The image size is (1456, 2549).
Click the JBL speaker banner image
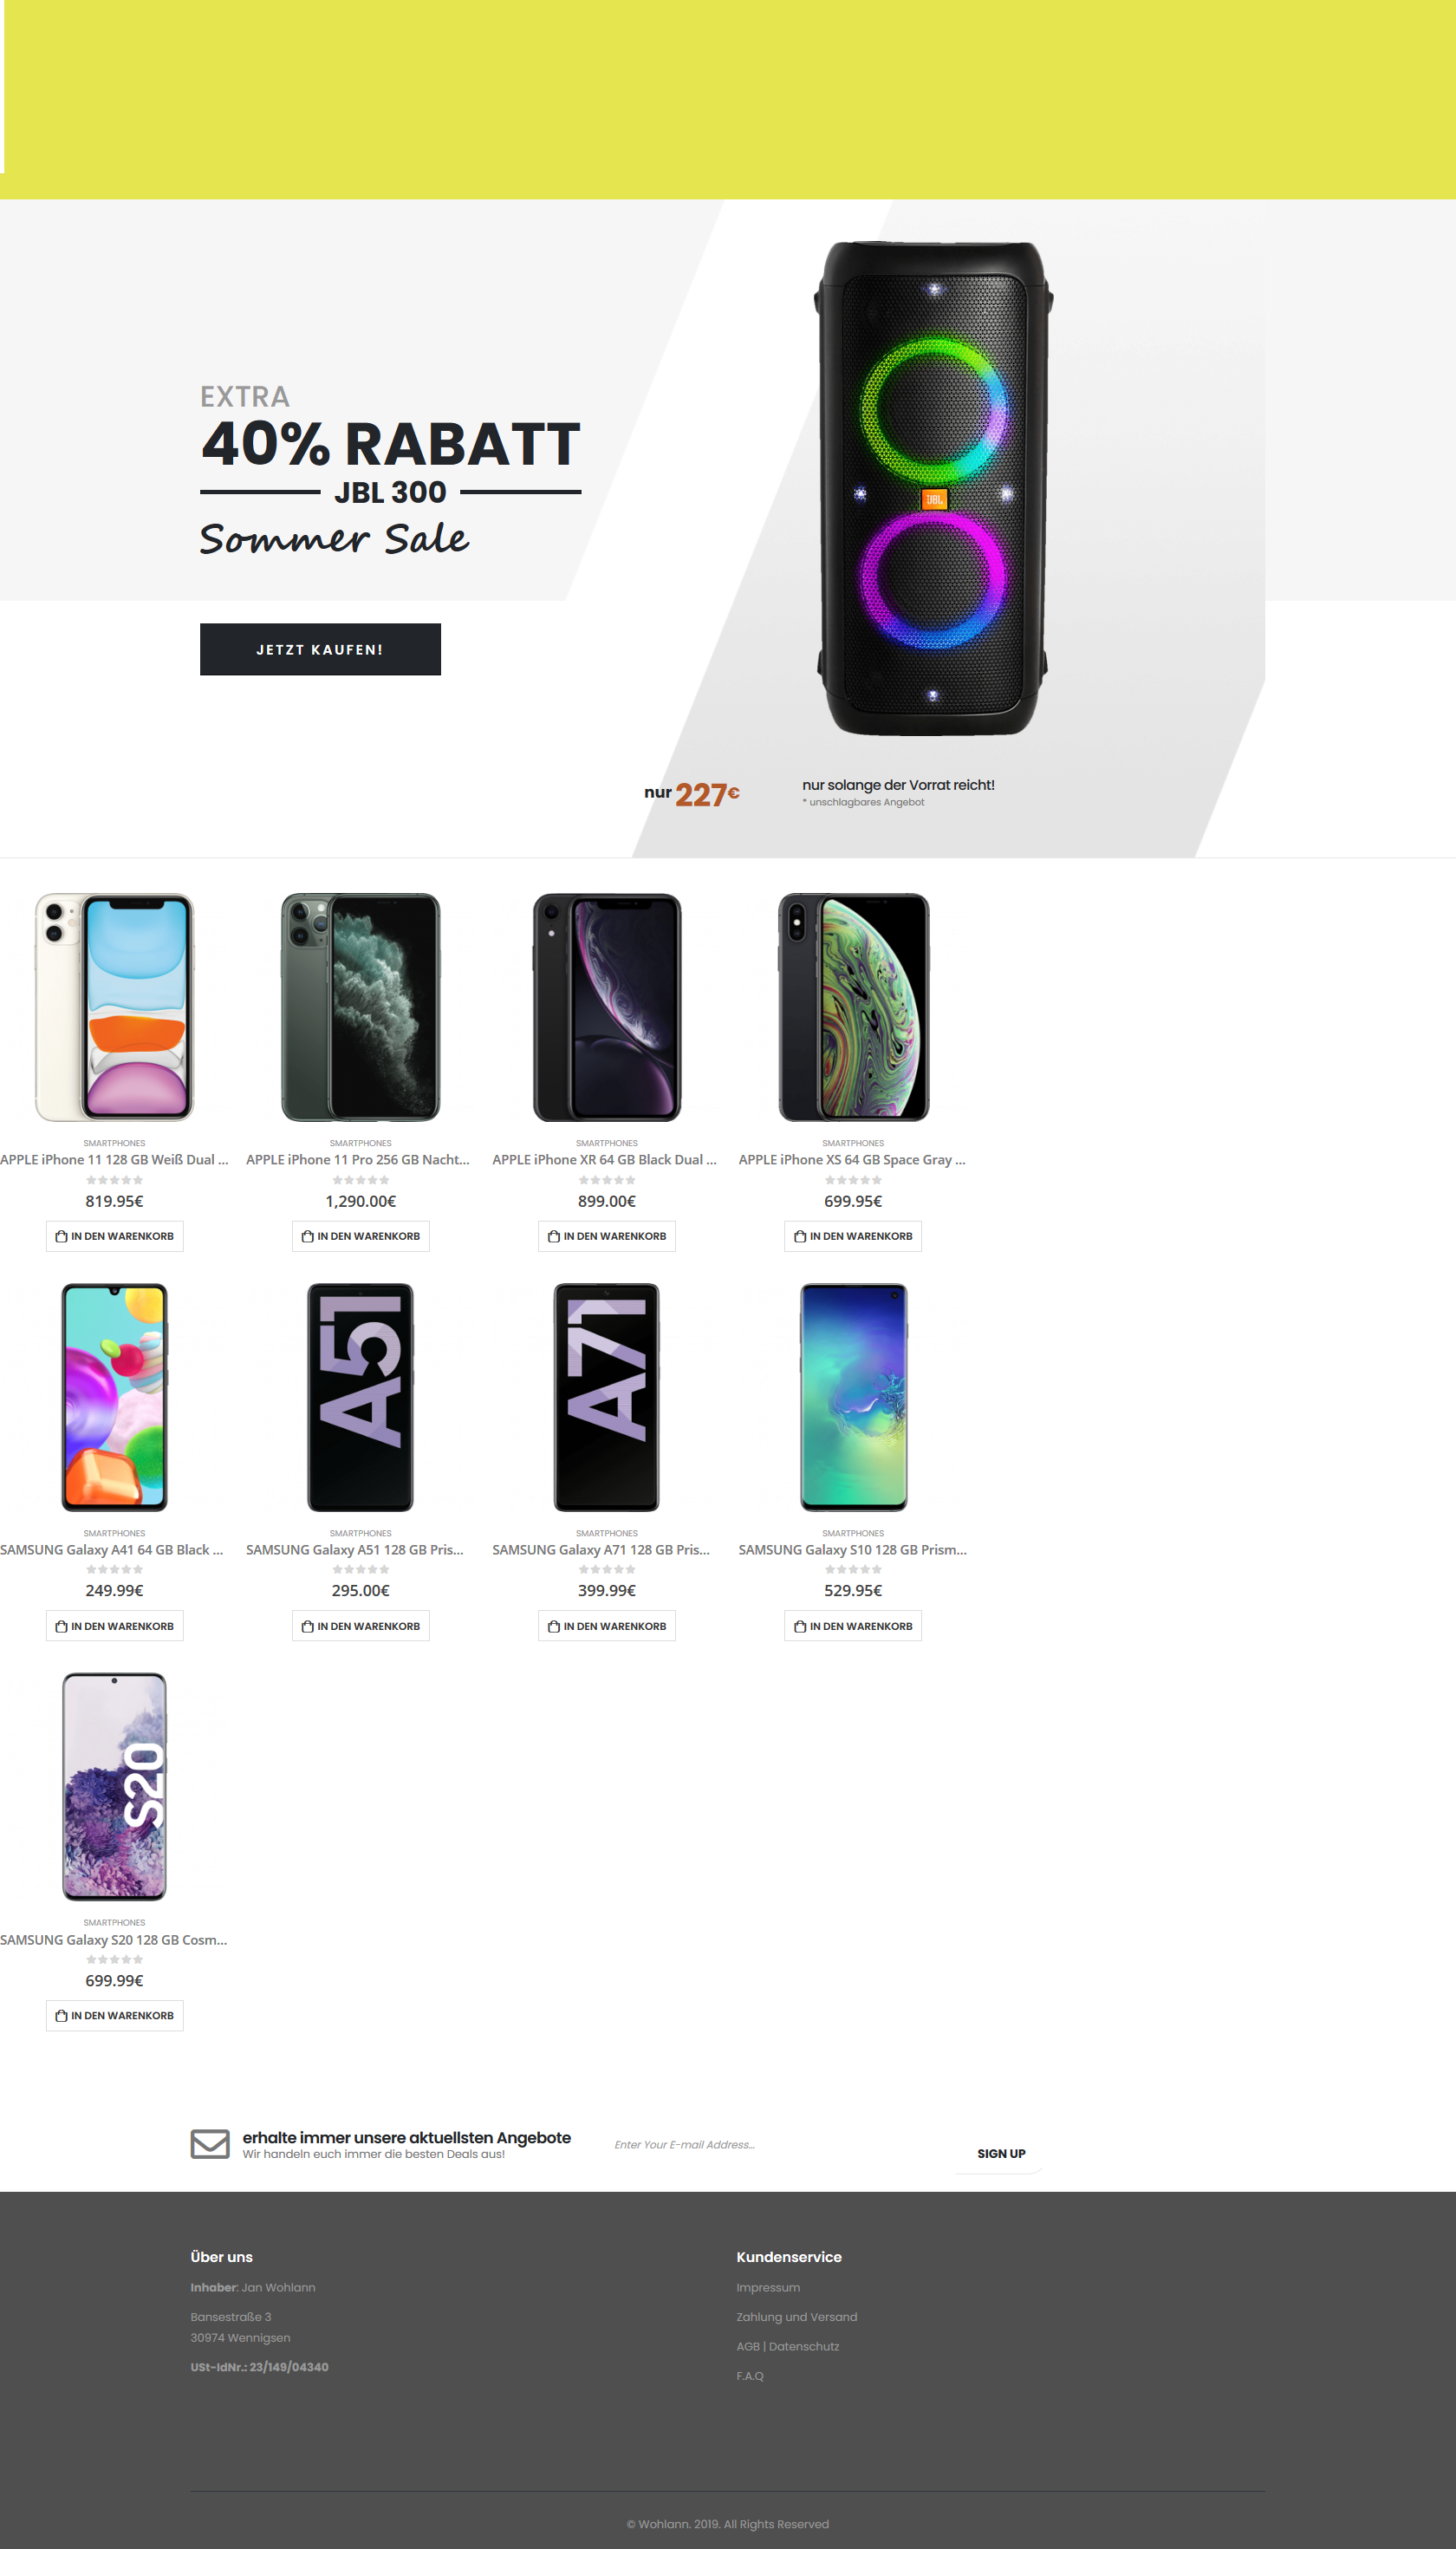(x=933, y=488)
